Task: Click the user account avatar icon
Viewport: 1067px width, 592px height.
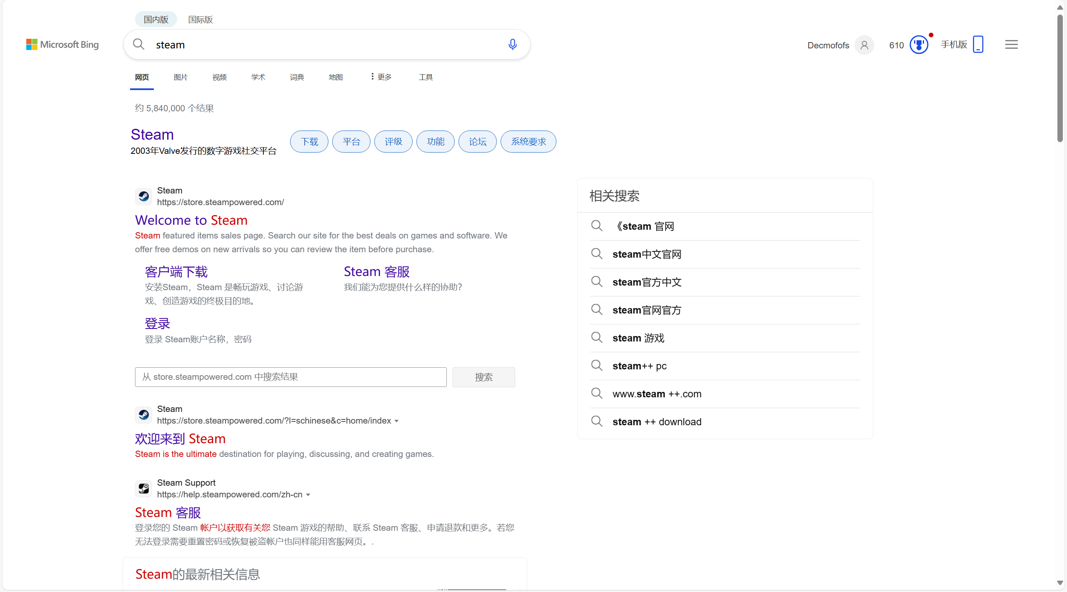Action: point(864,45)
